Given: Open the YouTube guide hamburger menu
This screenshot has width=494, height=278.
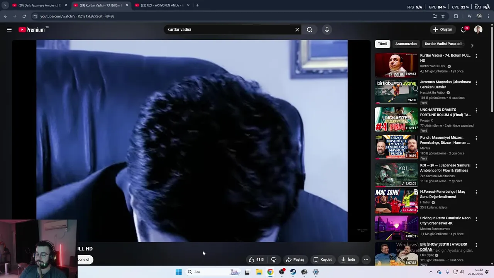Looking at the screenshot, I should [9, 30].
